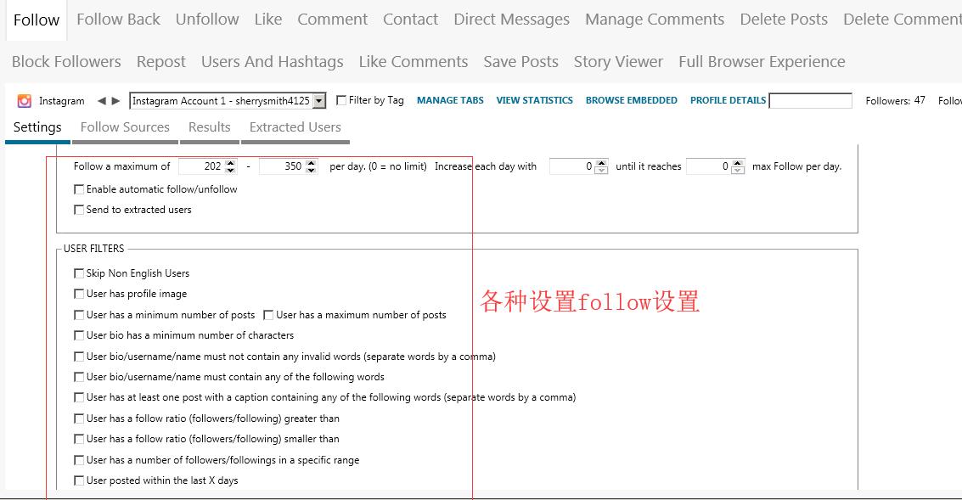Open the Follow Sources tab
The width and height of the screenshot is (962, 500).
click(124, 126)
